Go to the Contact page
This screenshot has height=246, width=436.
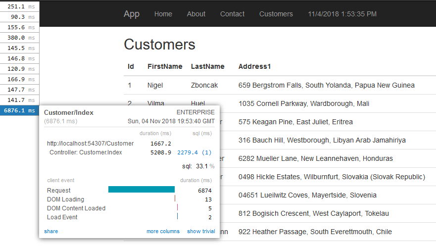232,14
